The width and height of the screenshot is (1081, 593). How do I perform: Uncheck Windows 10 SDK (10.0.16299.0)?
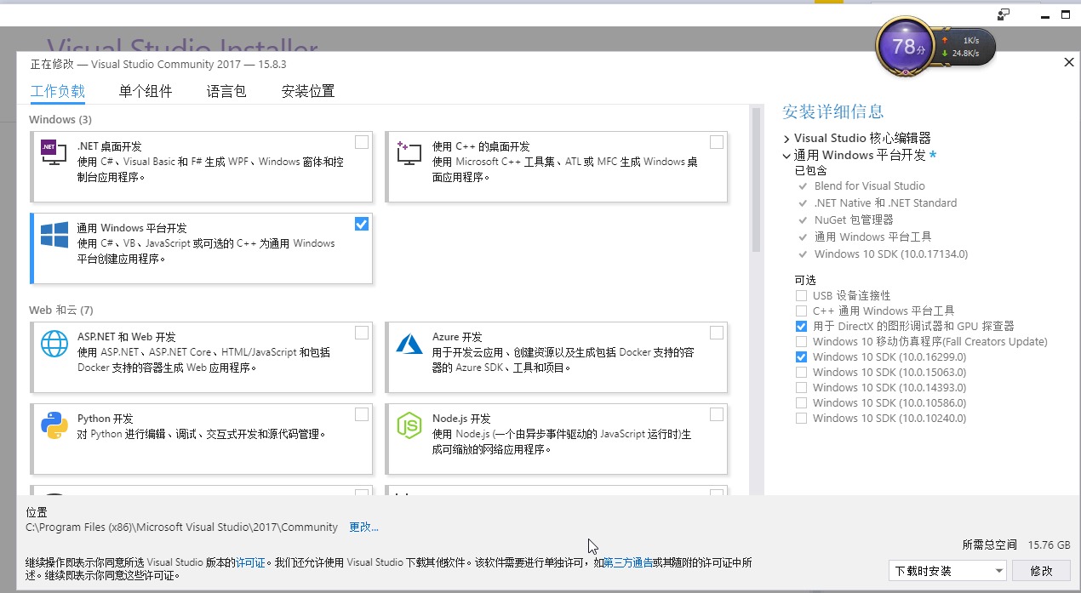pos(801,357)
